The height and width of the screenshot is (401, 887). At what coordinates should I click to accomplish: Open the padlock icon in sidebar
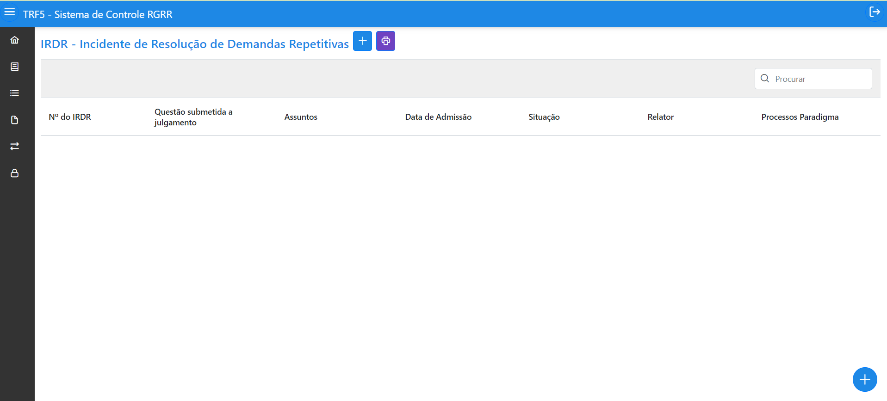point(15,173)
